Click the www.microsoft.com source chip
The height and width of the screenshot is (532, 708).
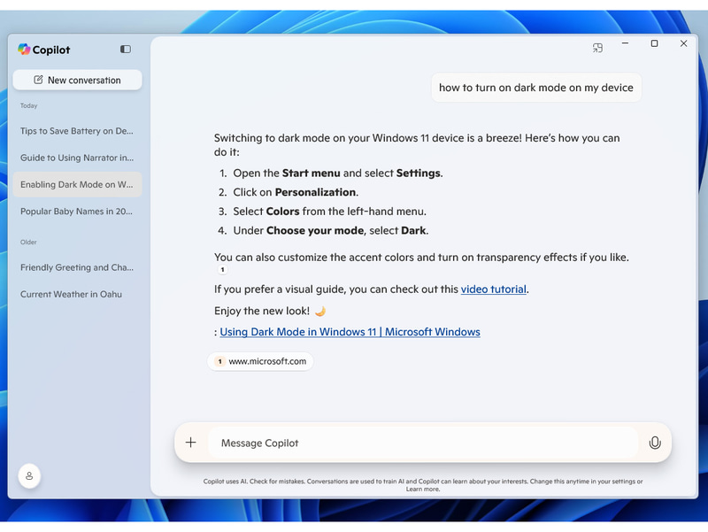pos(260,361)
